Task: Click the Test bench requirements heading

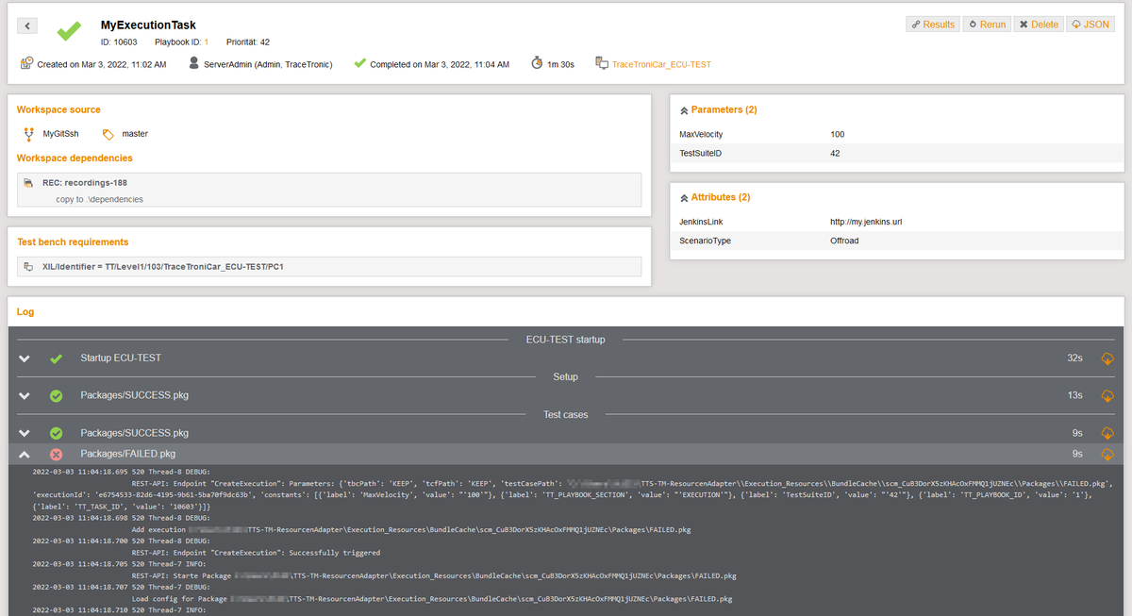Action: point(73,241)
